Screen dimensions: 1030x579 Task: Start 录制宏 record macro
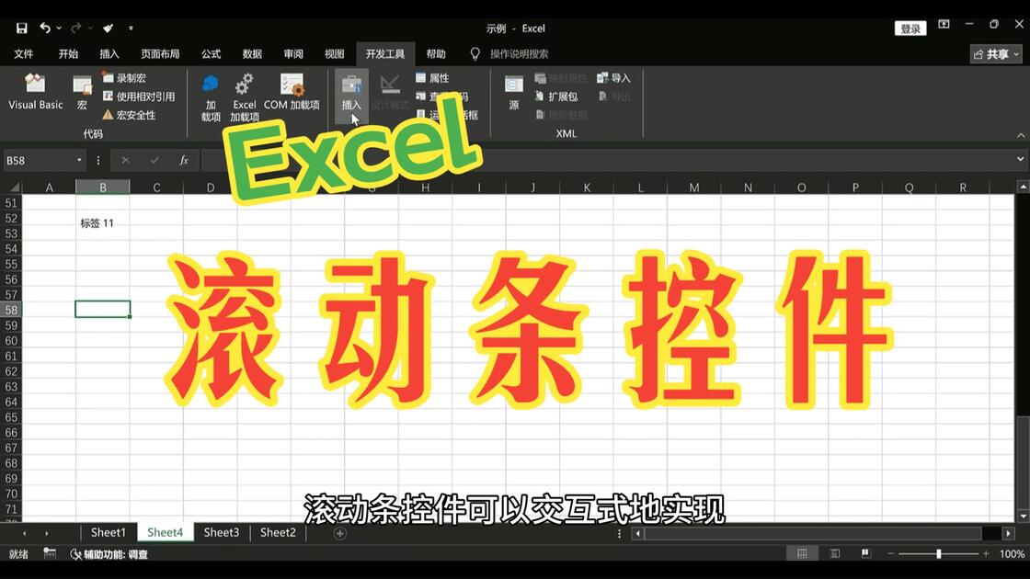pos(124,77)
